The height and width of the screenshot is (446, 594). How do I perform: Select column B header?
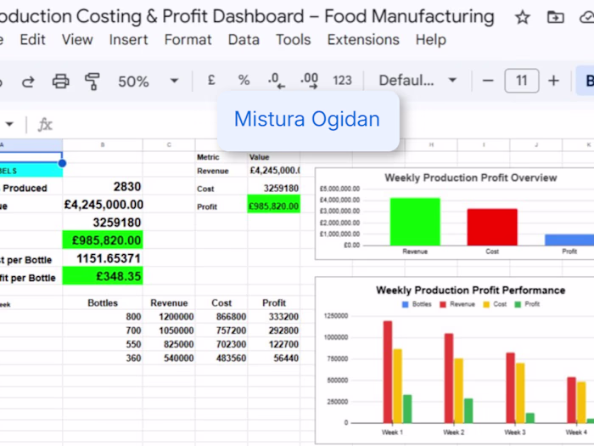point(103,144)
